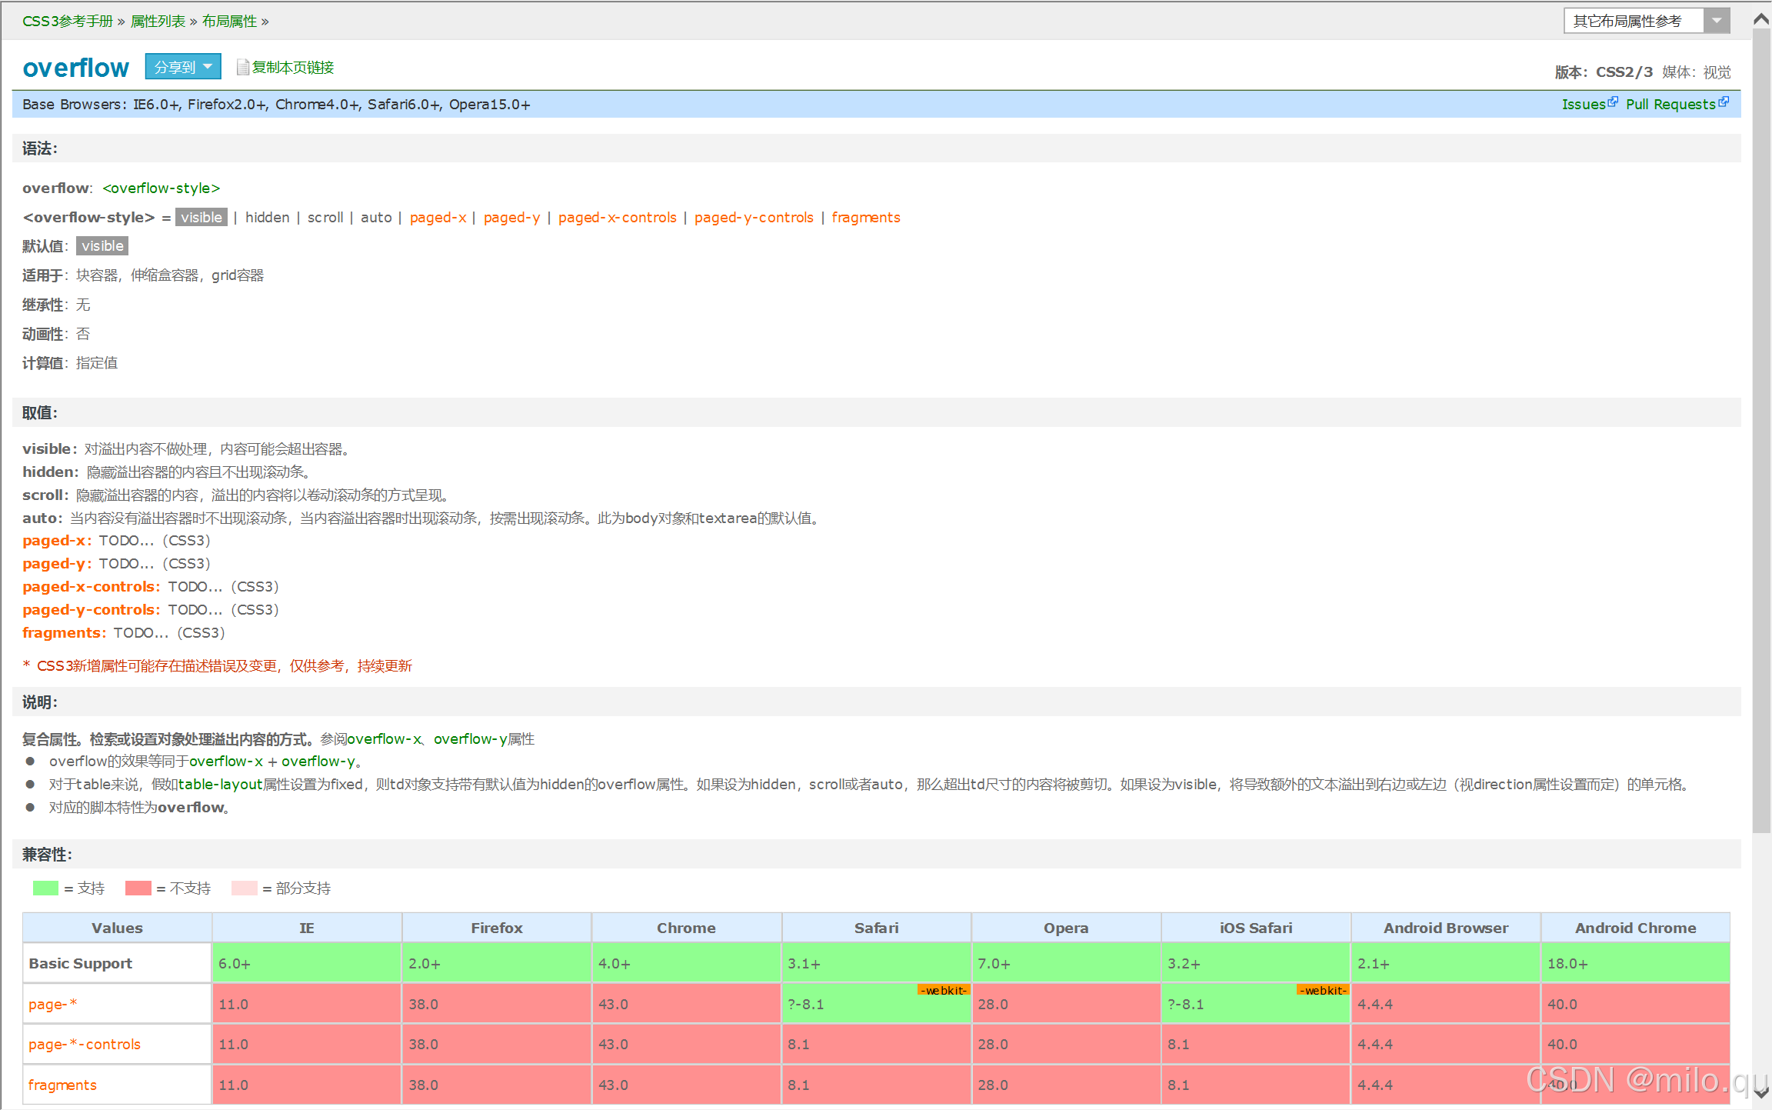This screenshot has height=1110, width=1772.
Task: Click fragments in the syntax line
Action: click(x=865, y=218)
